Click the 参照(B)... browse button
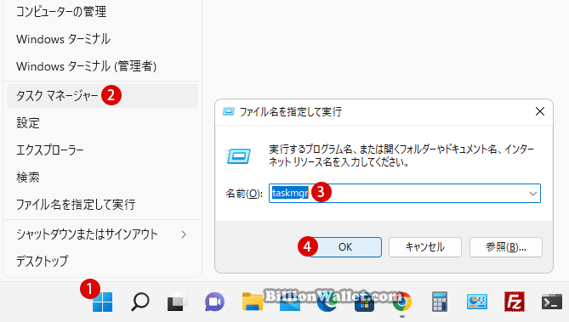Viewport: 569px width, 322px height. tap(506, 247)
